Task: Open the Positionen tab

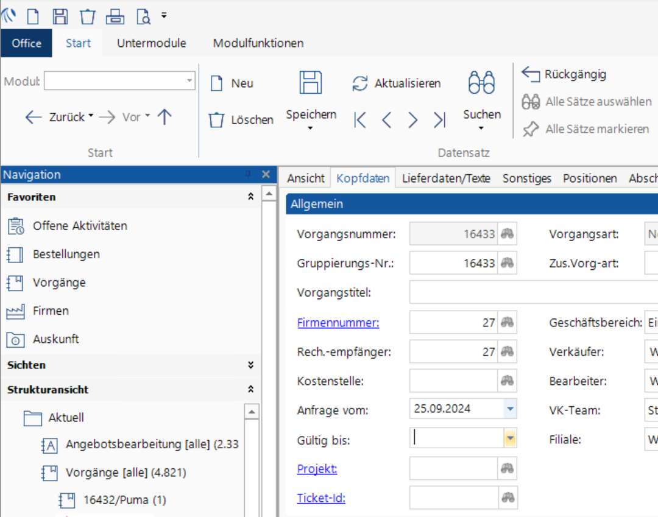Action: [590, 178]
